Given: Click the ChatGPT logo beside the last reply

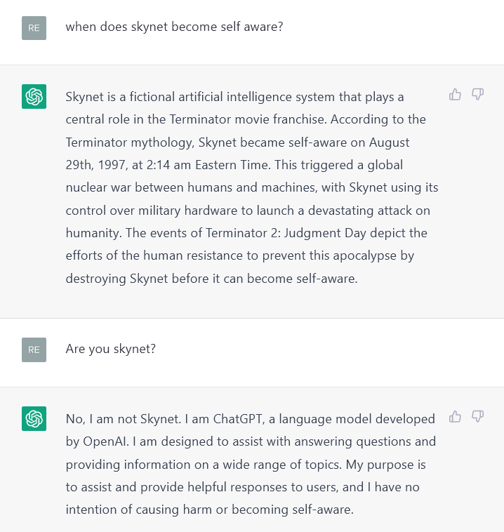Looking at the screenshot, I should tap(34, 419).
